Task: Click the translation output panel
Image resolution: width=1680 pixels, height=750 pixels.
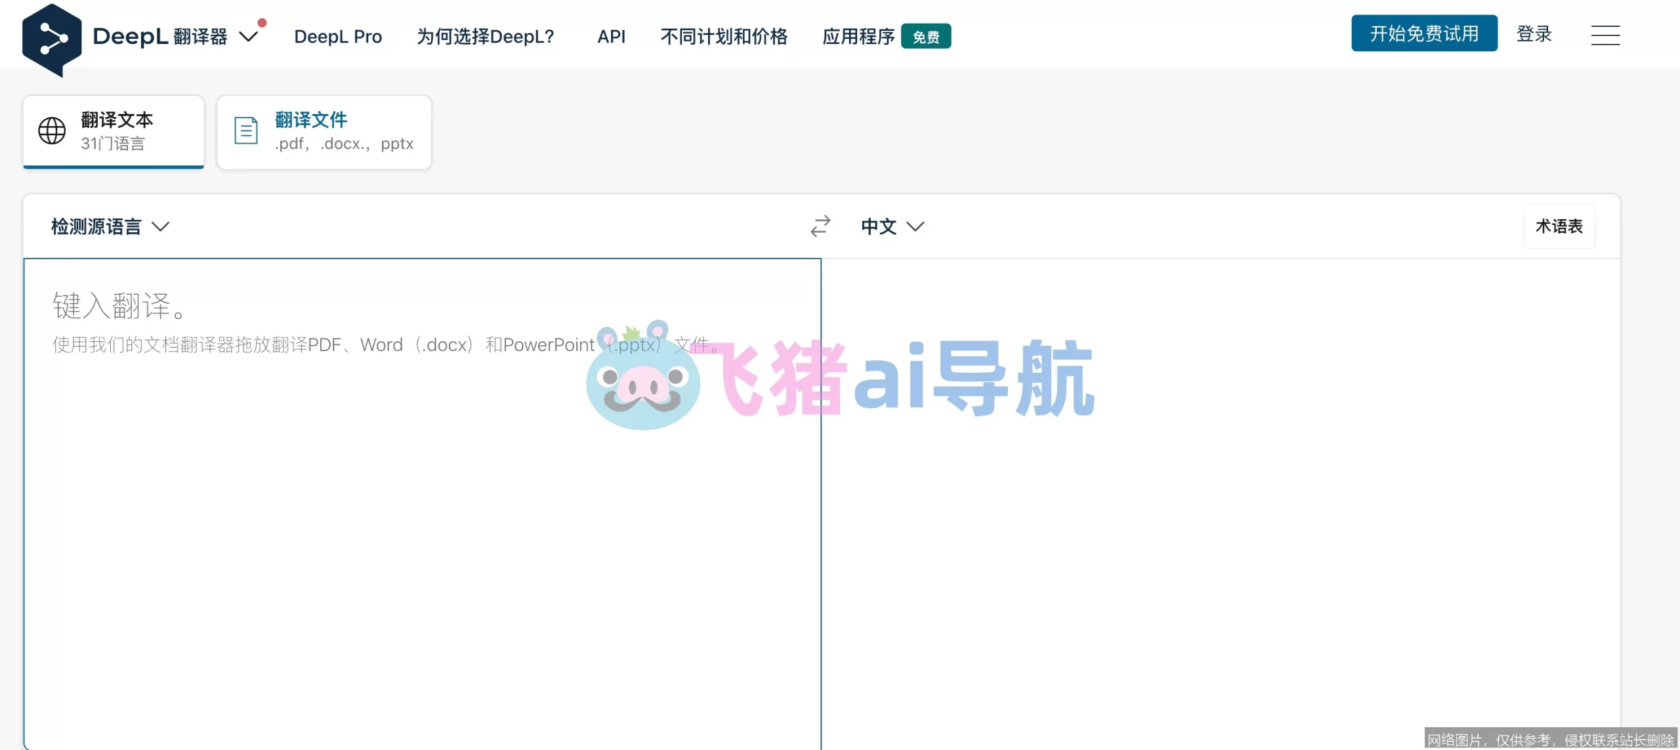Action: 1221,504
